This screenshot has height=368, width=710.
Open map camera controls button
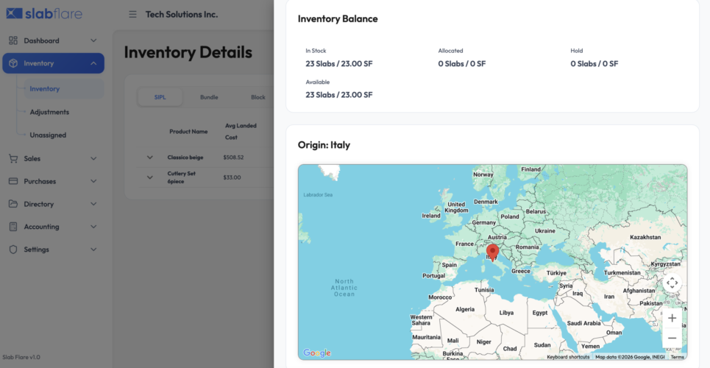[671, 283]
